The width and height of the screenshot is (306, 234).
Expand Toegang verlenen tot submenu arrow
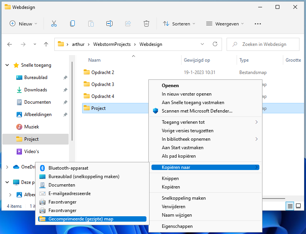tap(256, 122)
